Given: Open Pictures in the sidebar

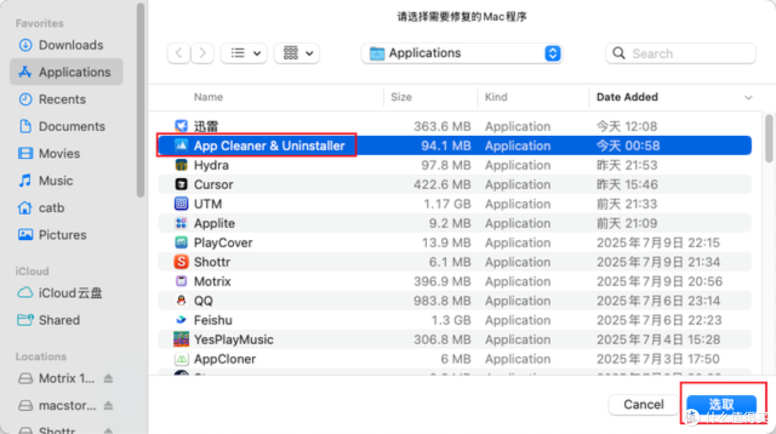Looking at the screenshot, I should 52,234.
